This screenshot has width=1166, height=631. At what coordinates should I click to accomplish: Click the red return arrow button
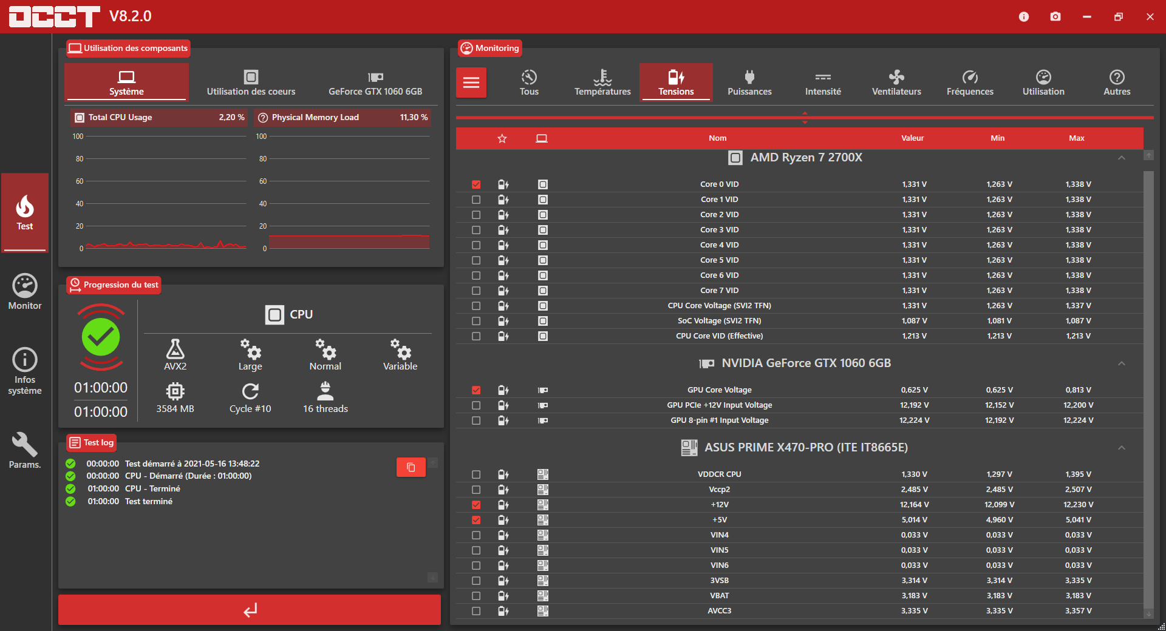coord(250,610)
